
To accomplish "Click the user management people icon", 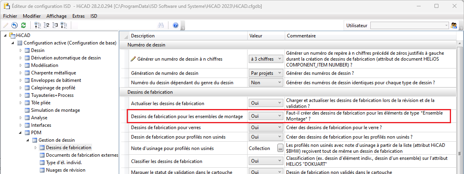I will click(454, 26).
